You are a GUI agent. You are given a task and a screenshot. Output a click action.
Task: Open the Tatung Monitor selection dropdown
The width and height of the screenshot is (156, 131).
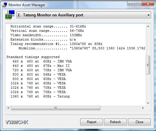[84, 15]
